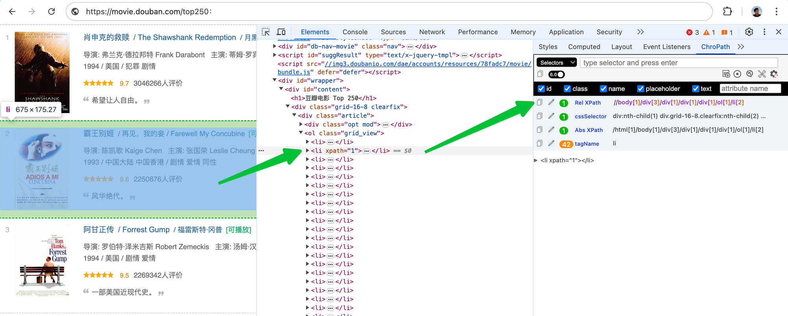Toggle the ChroPath 6.0 switch
This screenshot has height=316, width=788.
point(557,74)
